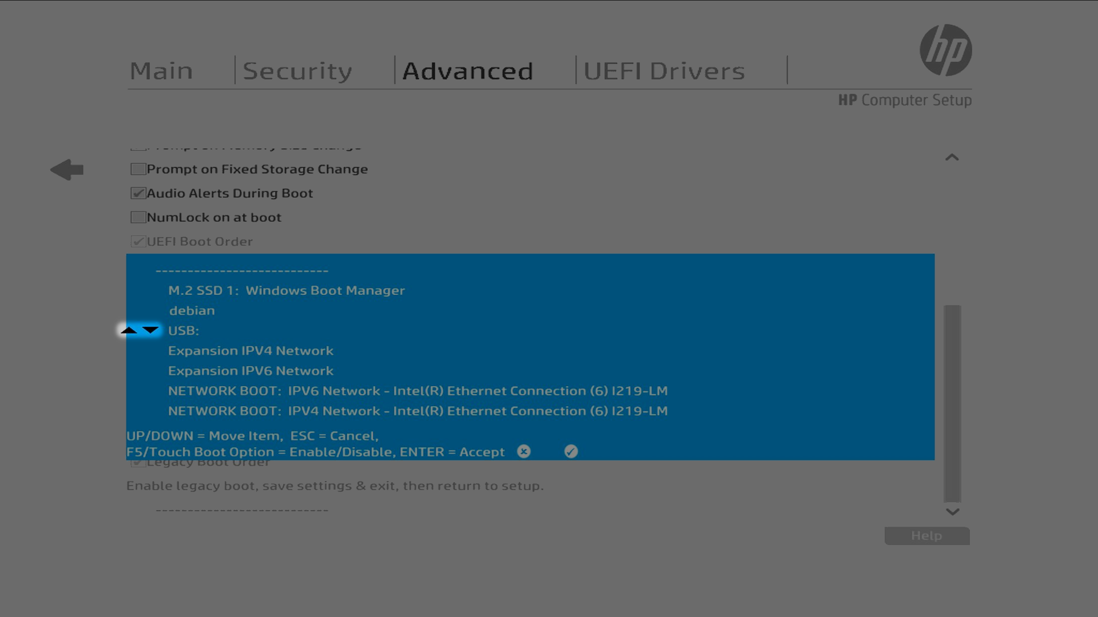Select the debian boot entry

192,310
